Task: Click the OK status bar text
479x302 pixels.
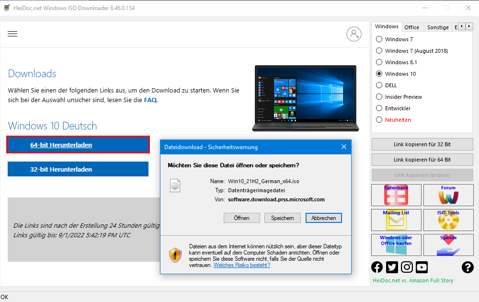Action: click(5, 297)
